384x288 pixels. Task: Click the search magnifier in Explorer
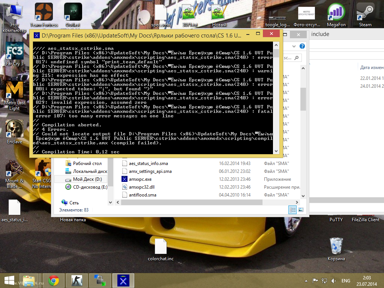(x=297, y=58)
